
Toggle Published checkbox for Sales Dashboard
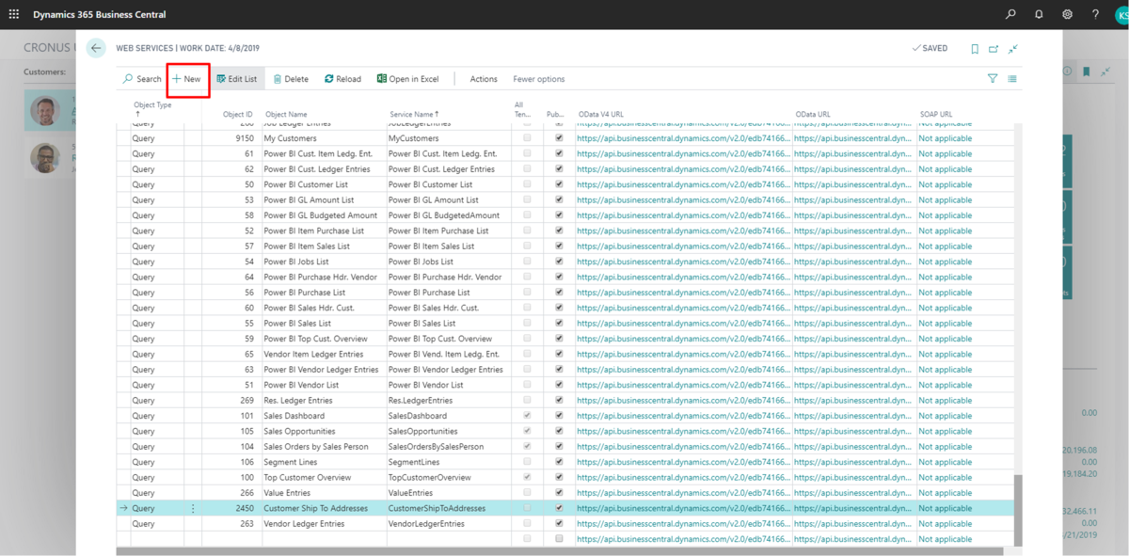[x=559, y=416]
